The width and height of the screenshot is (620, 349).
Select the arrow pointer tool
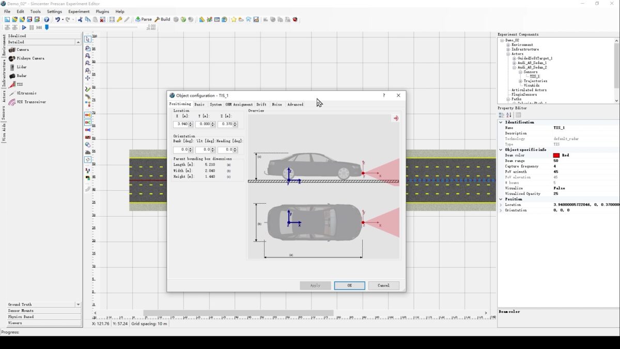88,39
